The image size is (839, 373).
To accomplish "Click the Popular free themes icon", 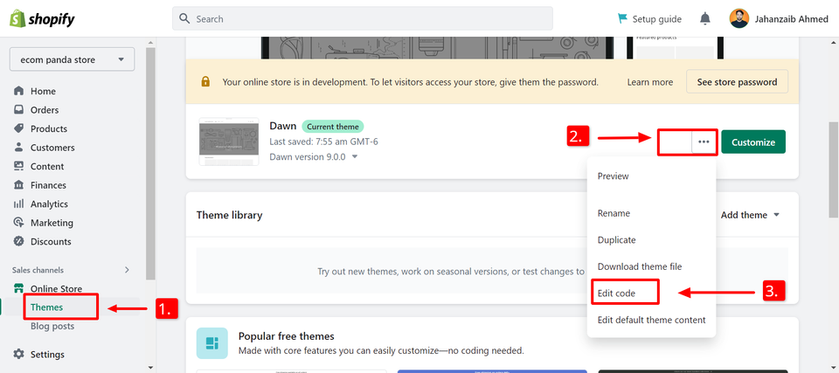I will pos(211,343).
